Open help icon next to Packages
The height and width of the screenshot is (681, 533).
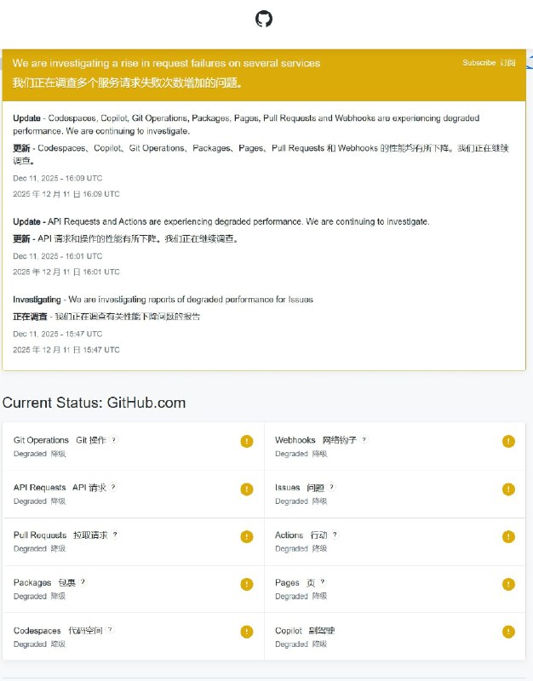click(x=83, y=581)
